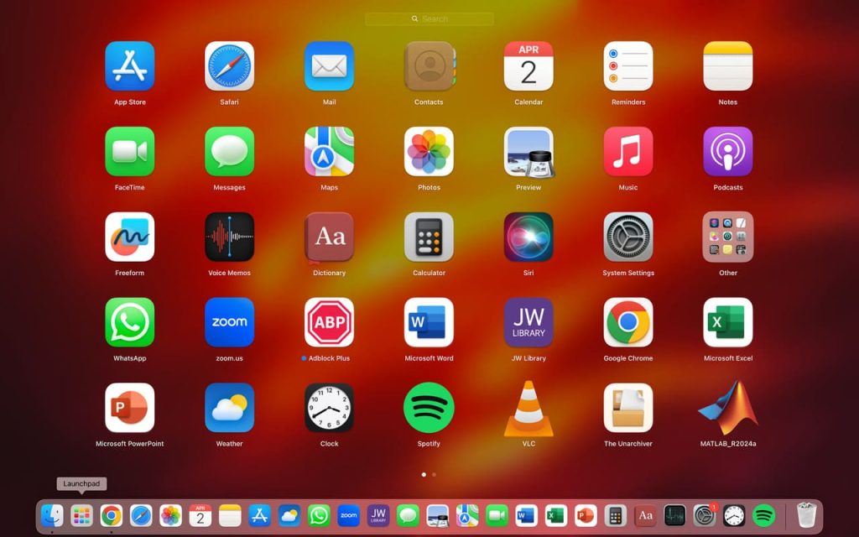Screen dimensions: 859x537
Task: Open JW Library in the Launchpad grid
Action: pyautogui.click(x=528, y=322)
